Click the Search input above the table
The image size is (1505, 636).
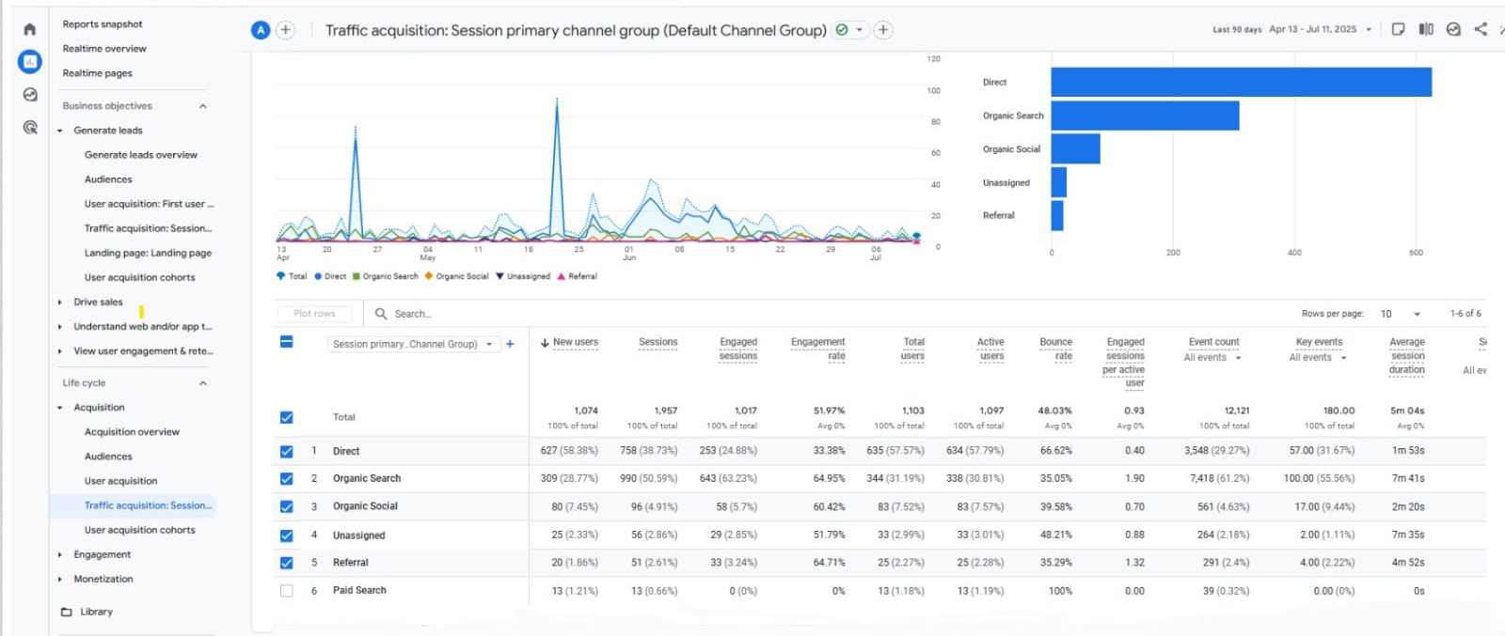point(413,314)
